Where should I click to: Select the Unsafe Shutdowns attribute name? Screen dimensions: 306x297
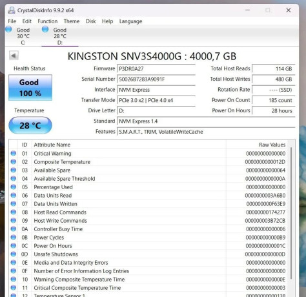56,254
